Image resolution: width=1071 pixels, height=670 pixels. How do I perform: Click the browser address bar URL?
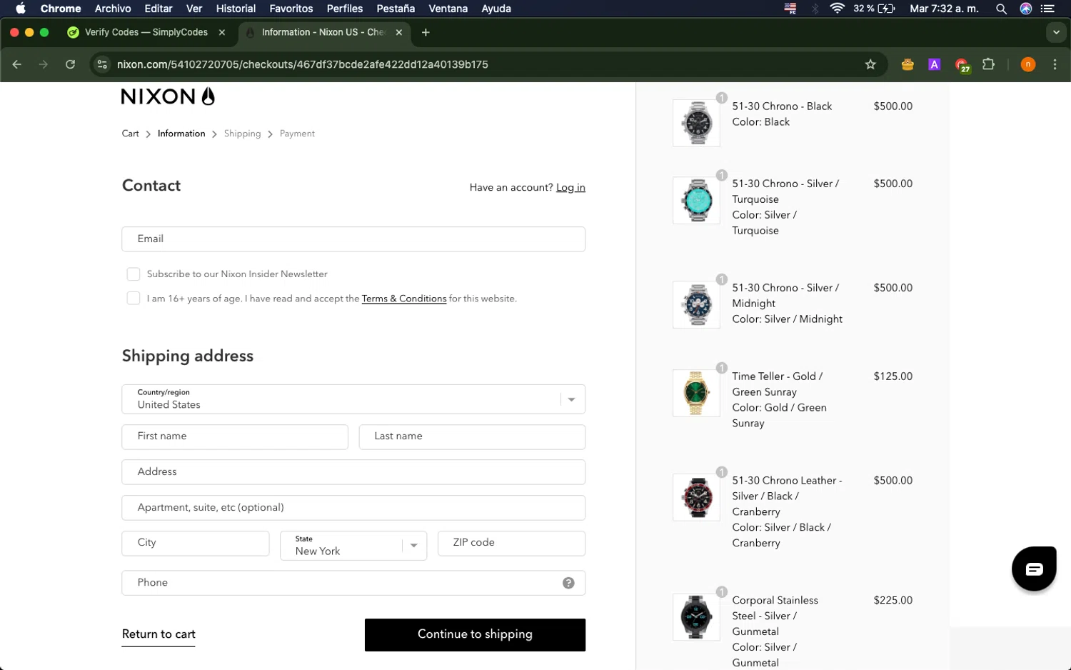coord(303,64)
